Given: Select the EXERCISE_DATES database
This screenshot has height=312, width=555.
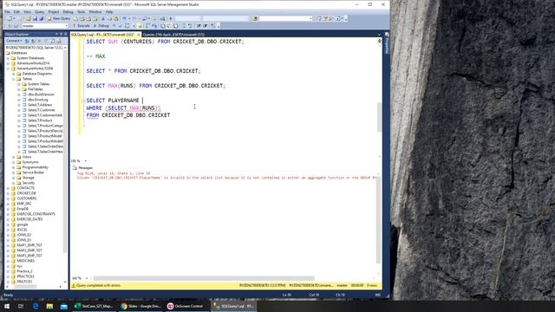Looking at the screenshot, I should point(29,219).
